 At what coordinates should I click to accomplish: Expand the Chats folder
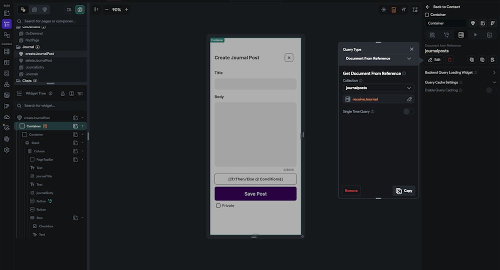[18, 80]
